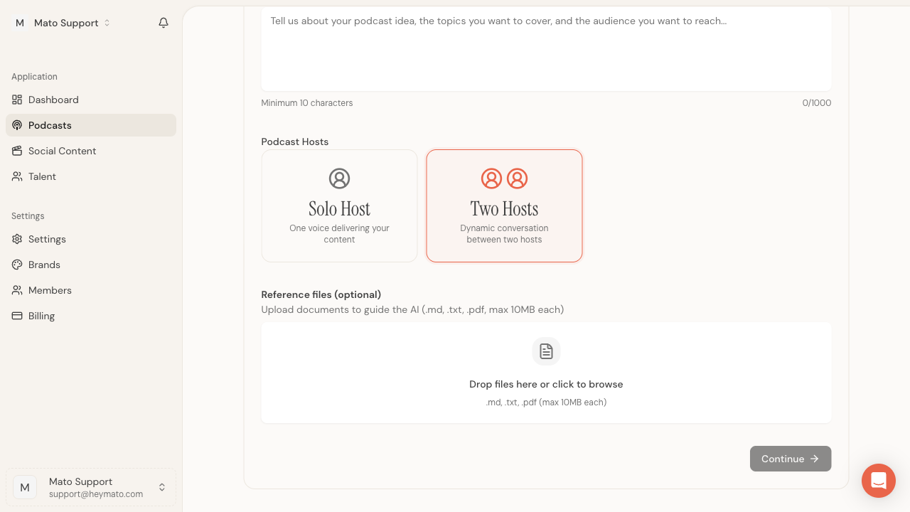910x512 pixels.
Task: Click the Social Content clapperboard icon
Action: [x=17, y=151]
